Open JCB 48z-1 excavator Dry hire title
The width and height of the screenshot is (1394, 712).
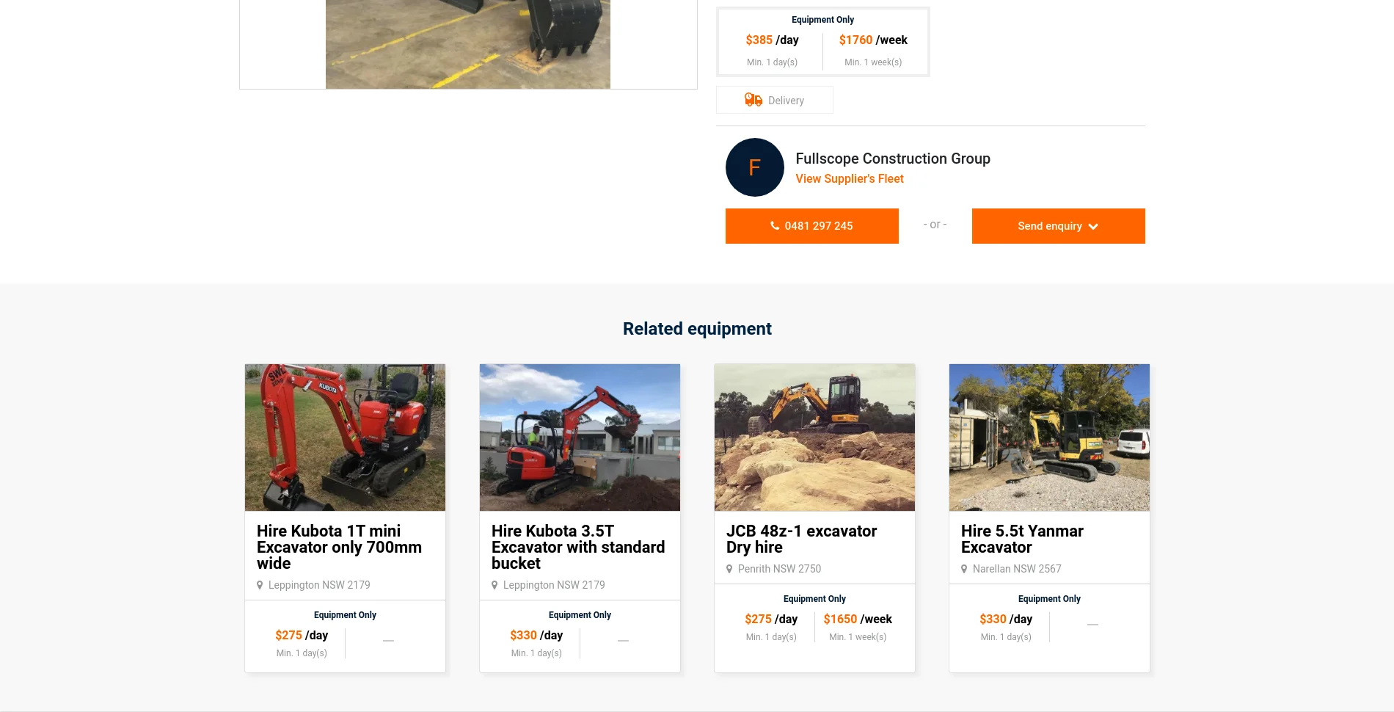point(801,539)
